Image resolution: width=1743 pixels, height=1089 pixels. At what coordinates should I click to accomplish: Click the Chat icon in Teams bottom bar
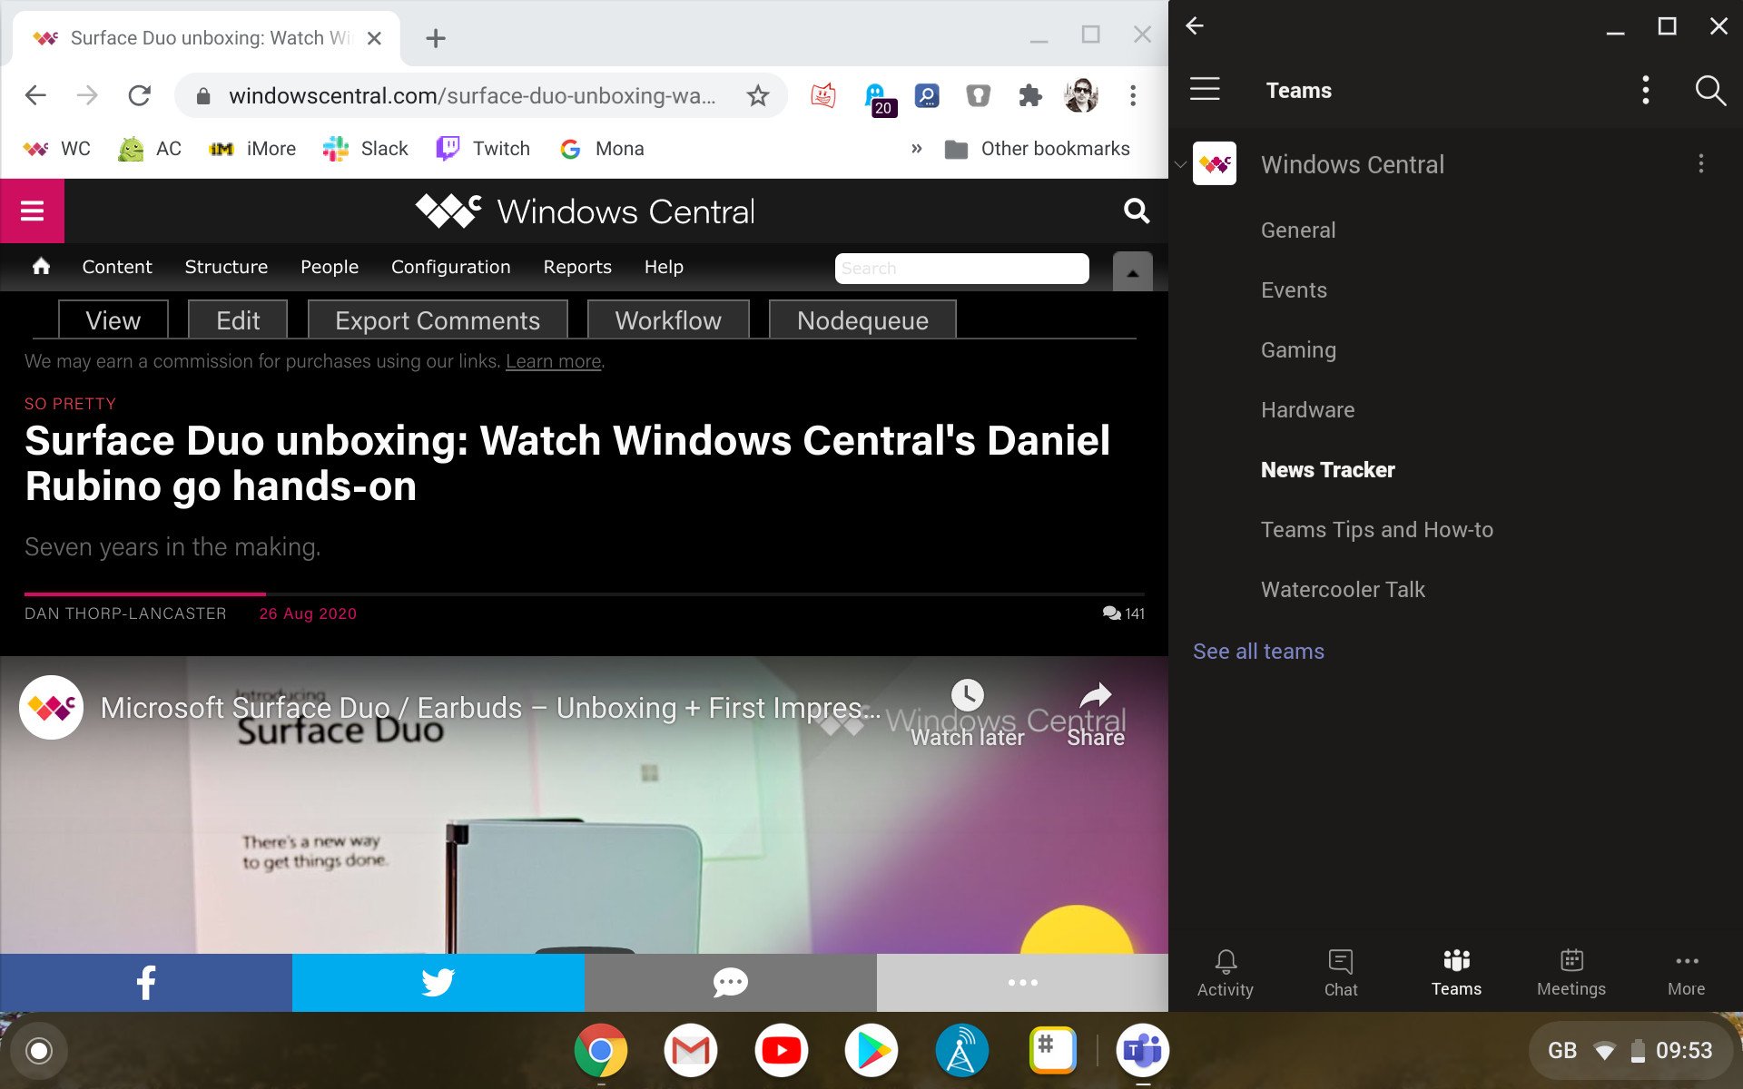click(1339, 974)
